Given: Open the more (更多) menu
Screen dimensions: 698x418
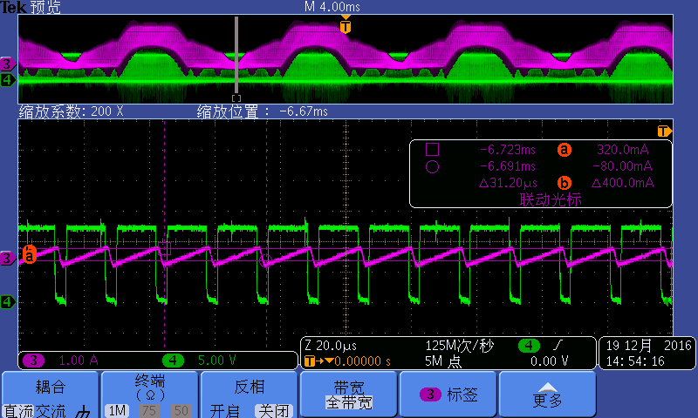Looking at the screenshot, I should click(x=548, y=394).
